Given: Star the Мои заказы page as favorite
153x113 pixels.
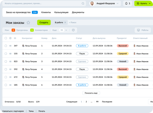Looking at the screenshot, I should [x=28, y=22].
